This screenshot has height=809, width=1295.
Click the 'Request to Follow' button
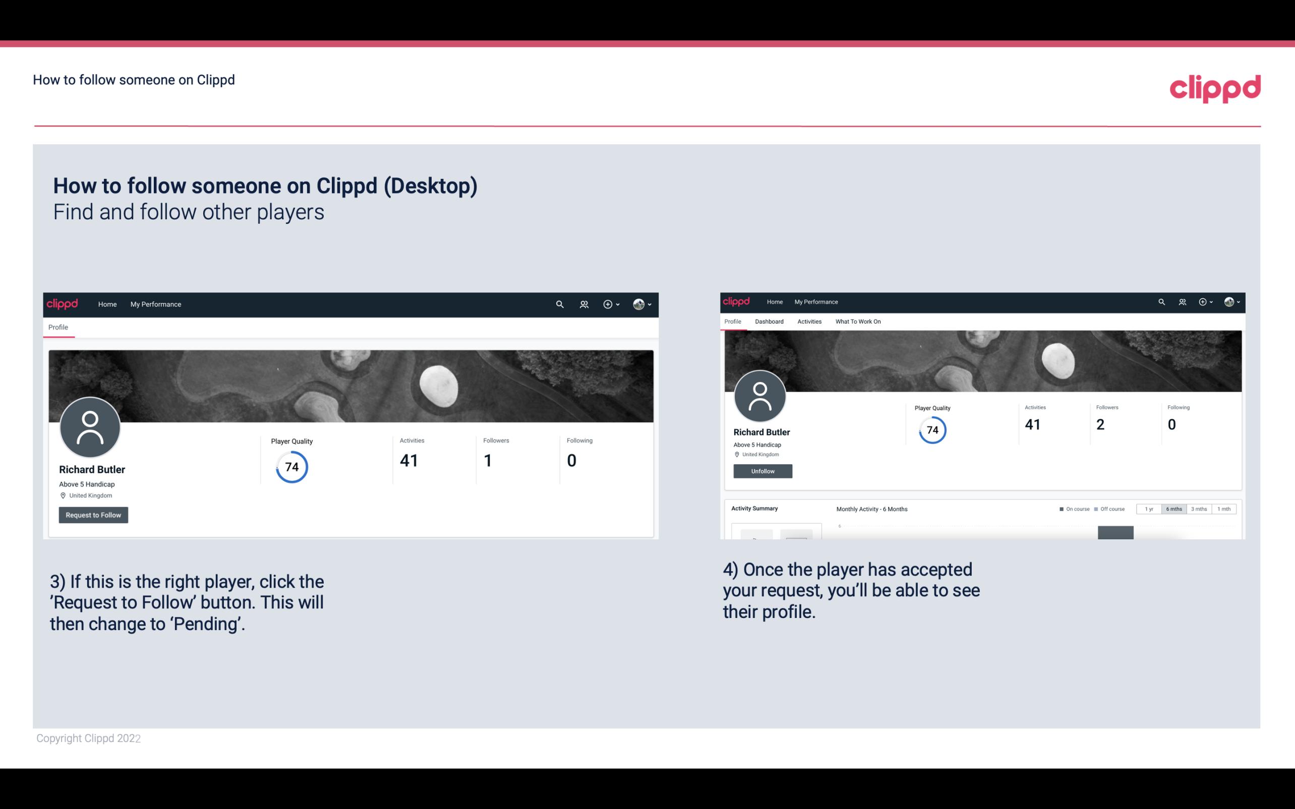(x=93, y=515)
